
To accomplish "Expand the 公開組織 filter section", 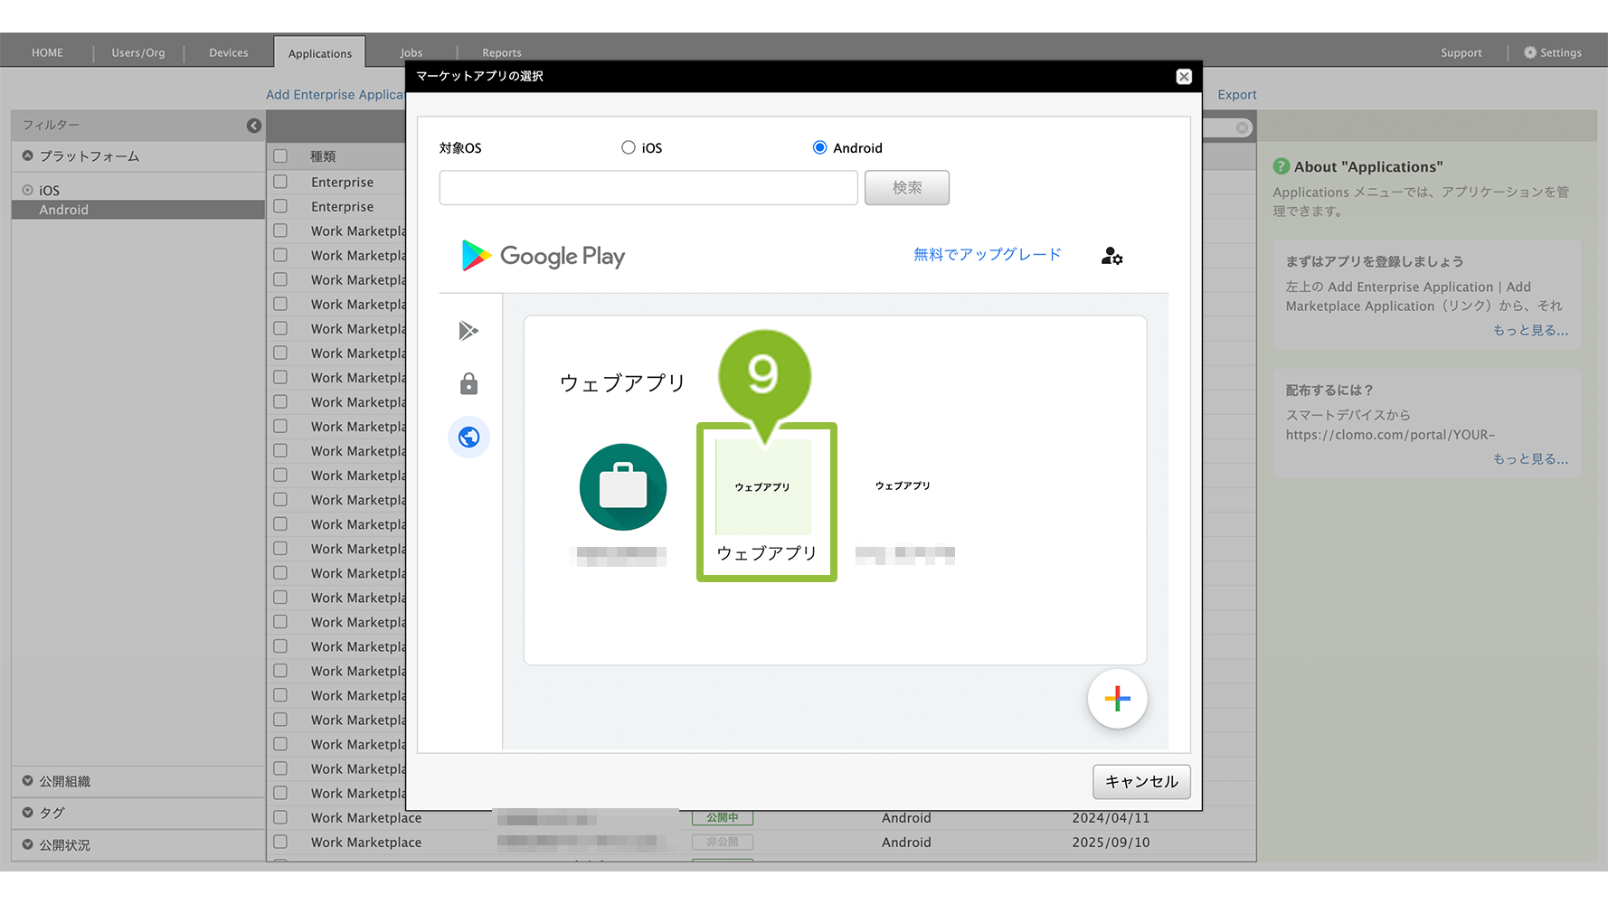I will pos(28,781).
